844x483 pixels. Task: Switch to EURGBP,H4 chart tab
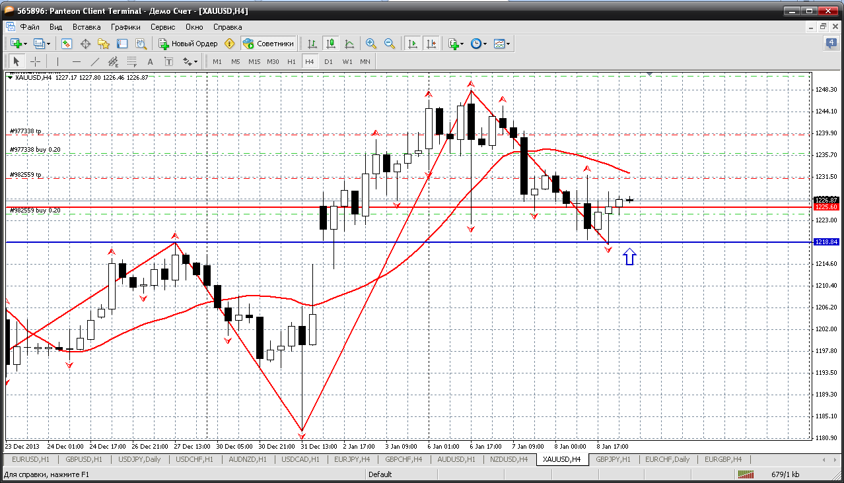(x=723, y=459)
